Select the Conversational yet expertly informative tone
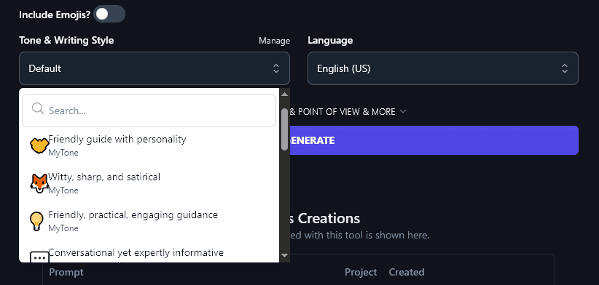 coord(149,254)
